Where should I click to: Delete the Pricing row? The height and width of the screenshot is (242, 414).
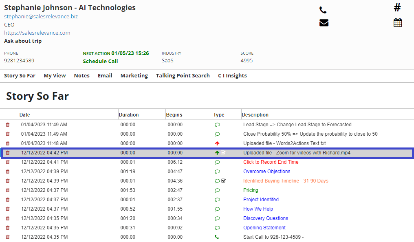click(x=8, y=190)
